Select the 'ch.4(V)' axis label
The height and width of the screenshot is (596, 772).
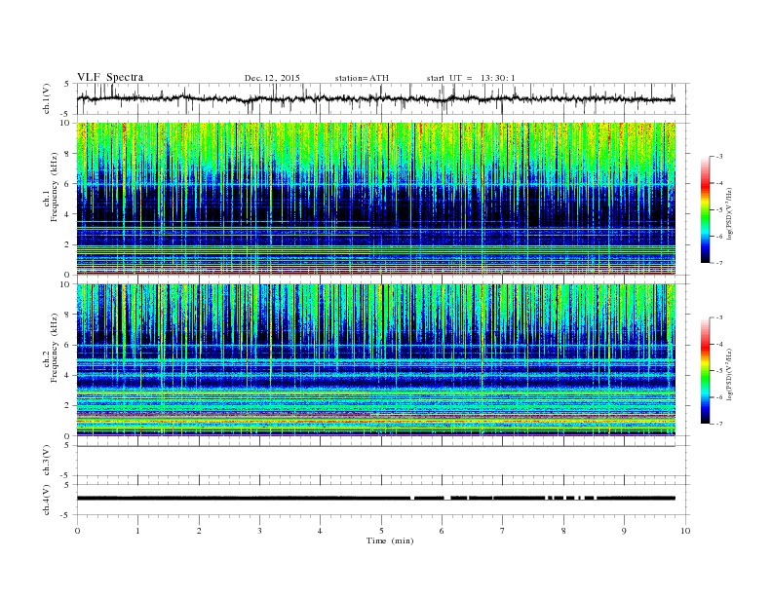click(47, 500)
